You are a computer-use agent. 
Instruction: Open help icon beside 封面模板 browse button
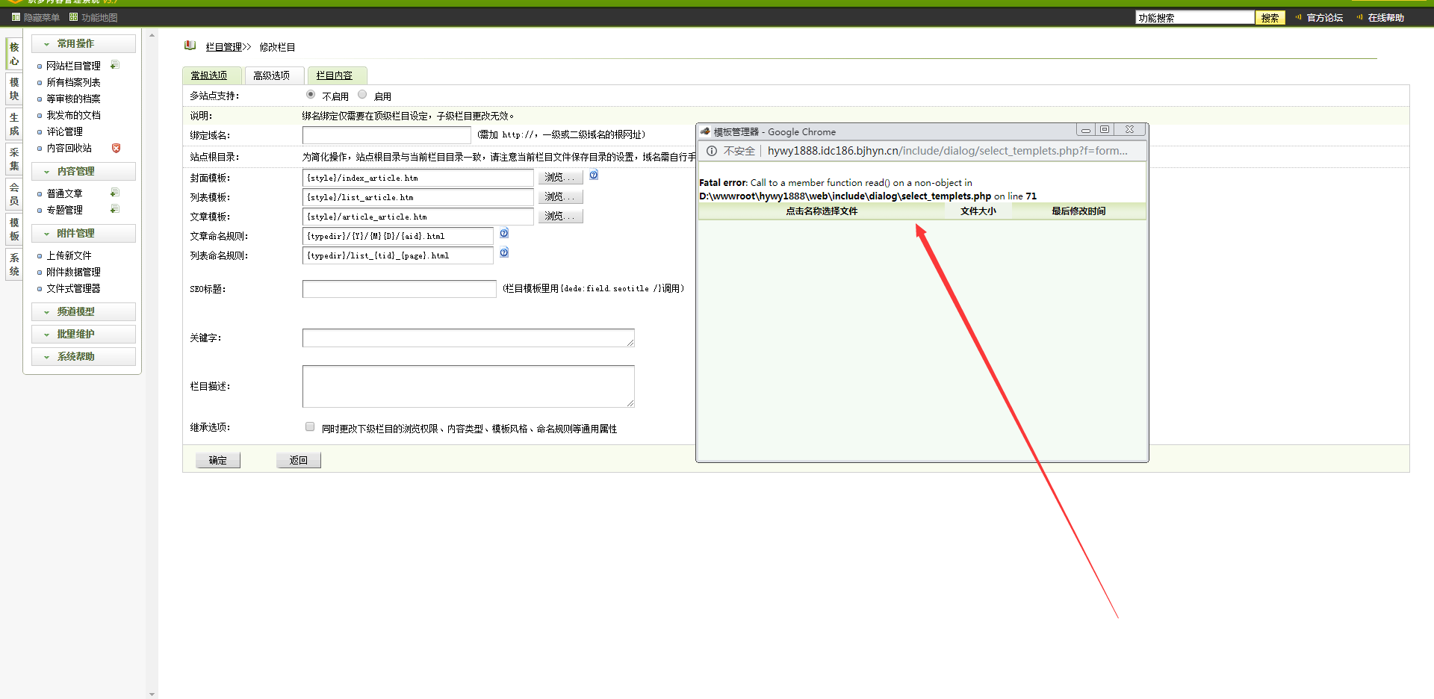point(594,175)
